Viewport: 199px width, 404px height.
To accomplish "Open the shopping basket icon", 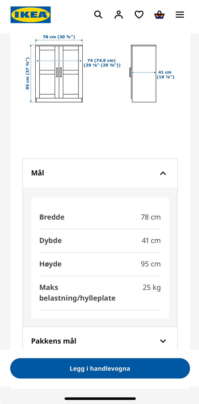I will pyautogui.click(x=159, y=15).
